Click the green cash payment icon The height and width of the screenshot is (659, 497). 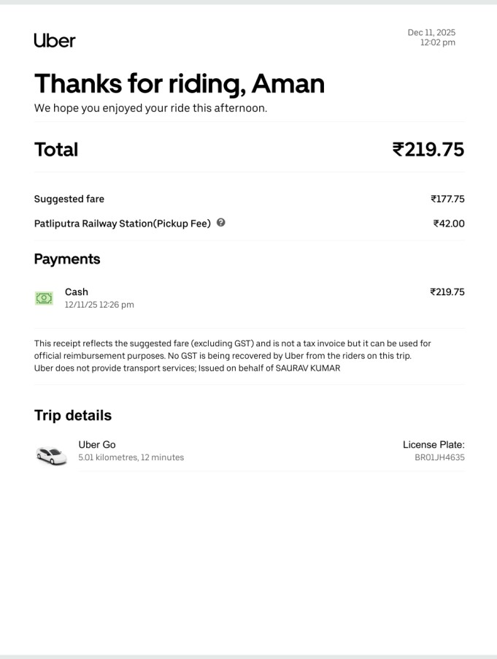coord(44,298)
